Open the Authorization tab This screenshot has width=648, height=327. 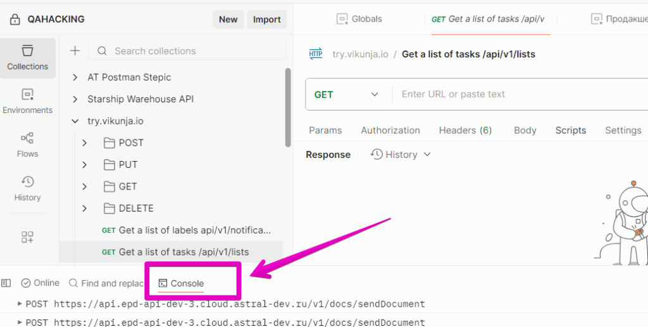click(390, 130)
